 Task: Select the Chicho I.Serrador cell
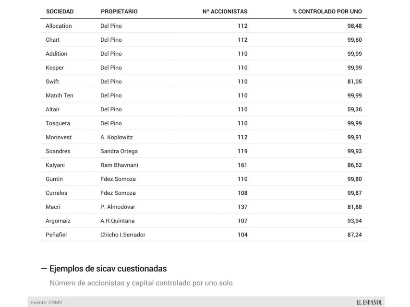click(123, 235)
